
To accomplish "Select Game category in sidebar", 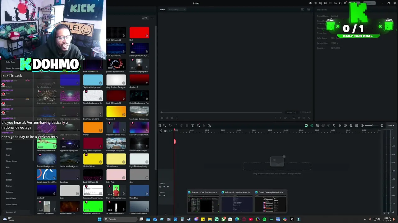I will coord(8,173).
